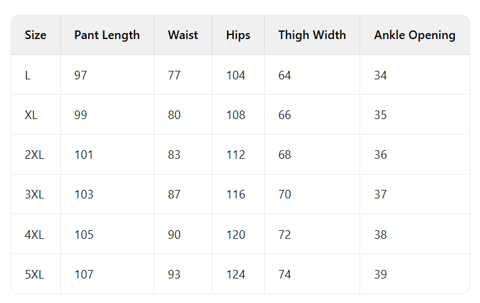The width and height of the screenshot is (480, 303).
Task: Select pant length value 107
Action: tap(84, 275)
